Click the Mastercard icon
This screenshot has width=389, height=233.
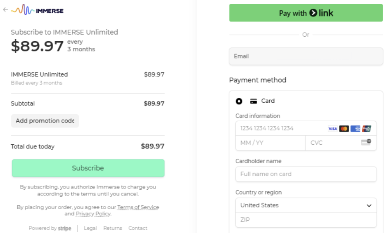(x=344, y=129)
